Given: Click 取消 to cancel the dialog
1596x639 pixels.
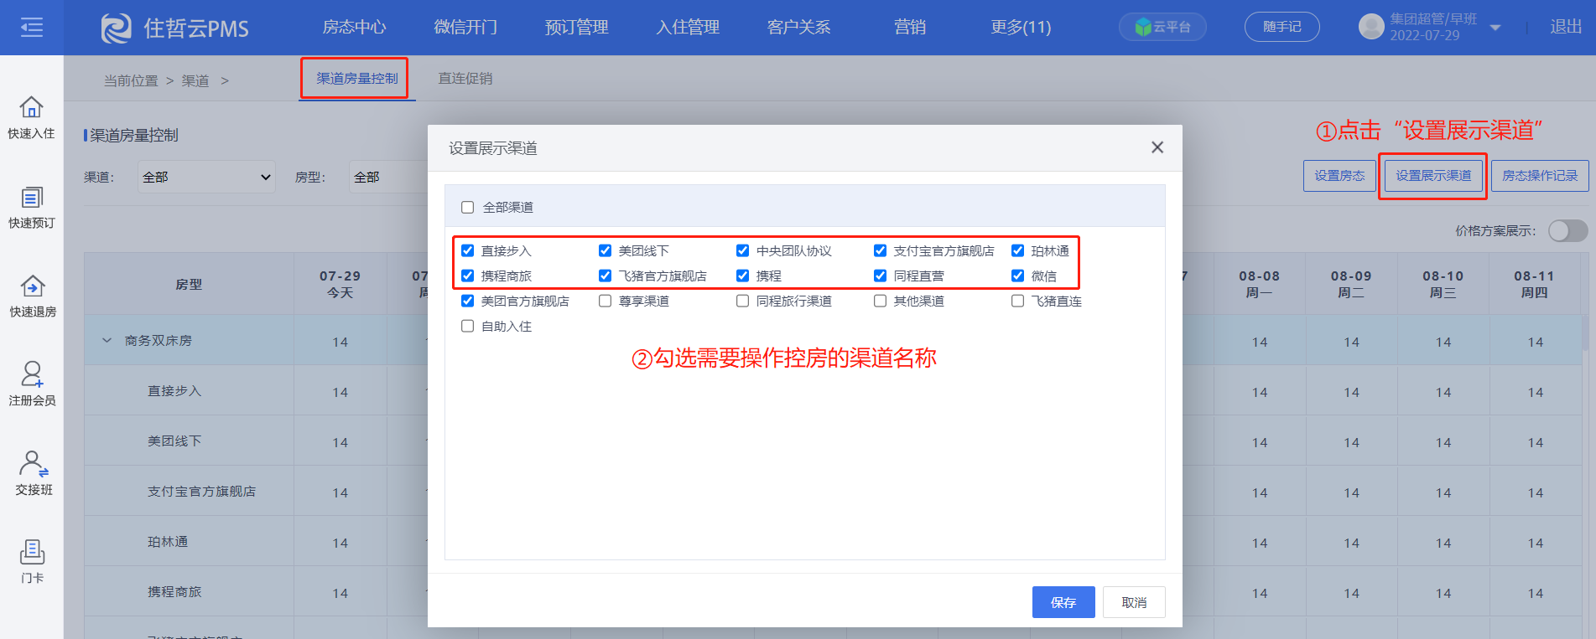Looking at the screenshot, I should pyautogui.click(x=1134, y=602).
